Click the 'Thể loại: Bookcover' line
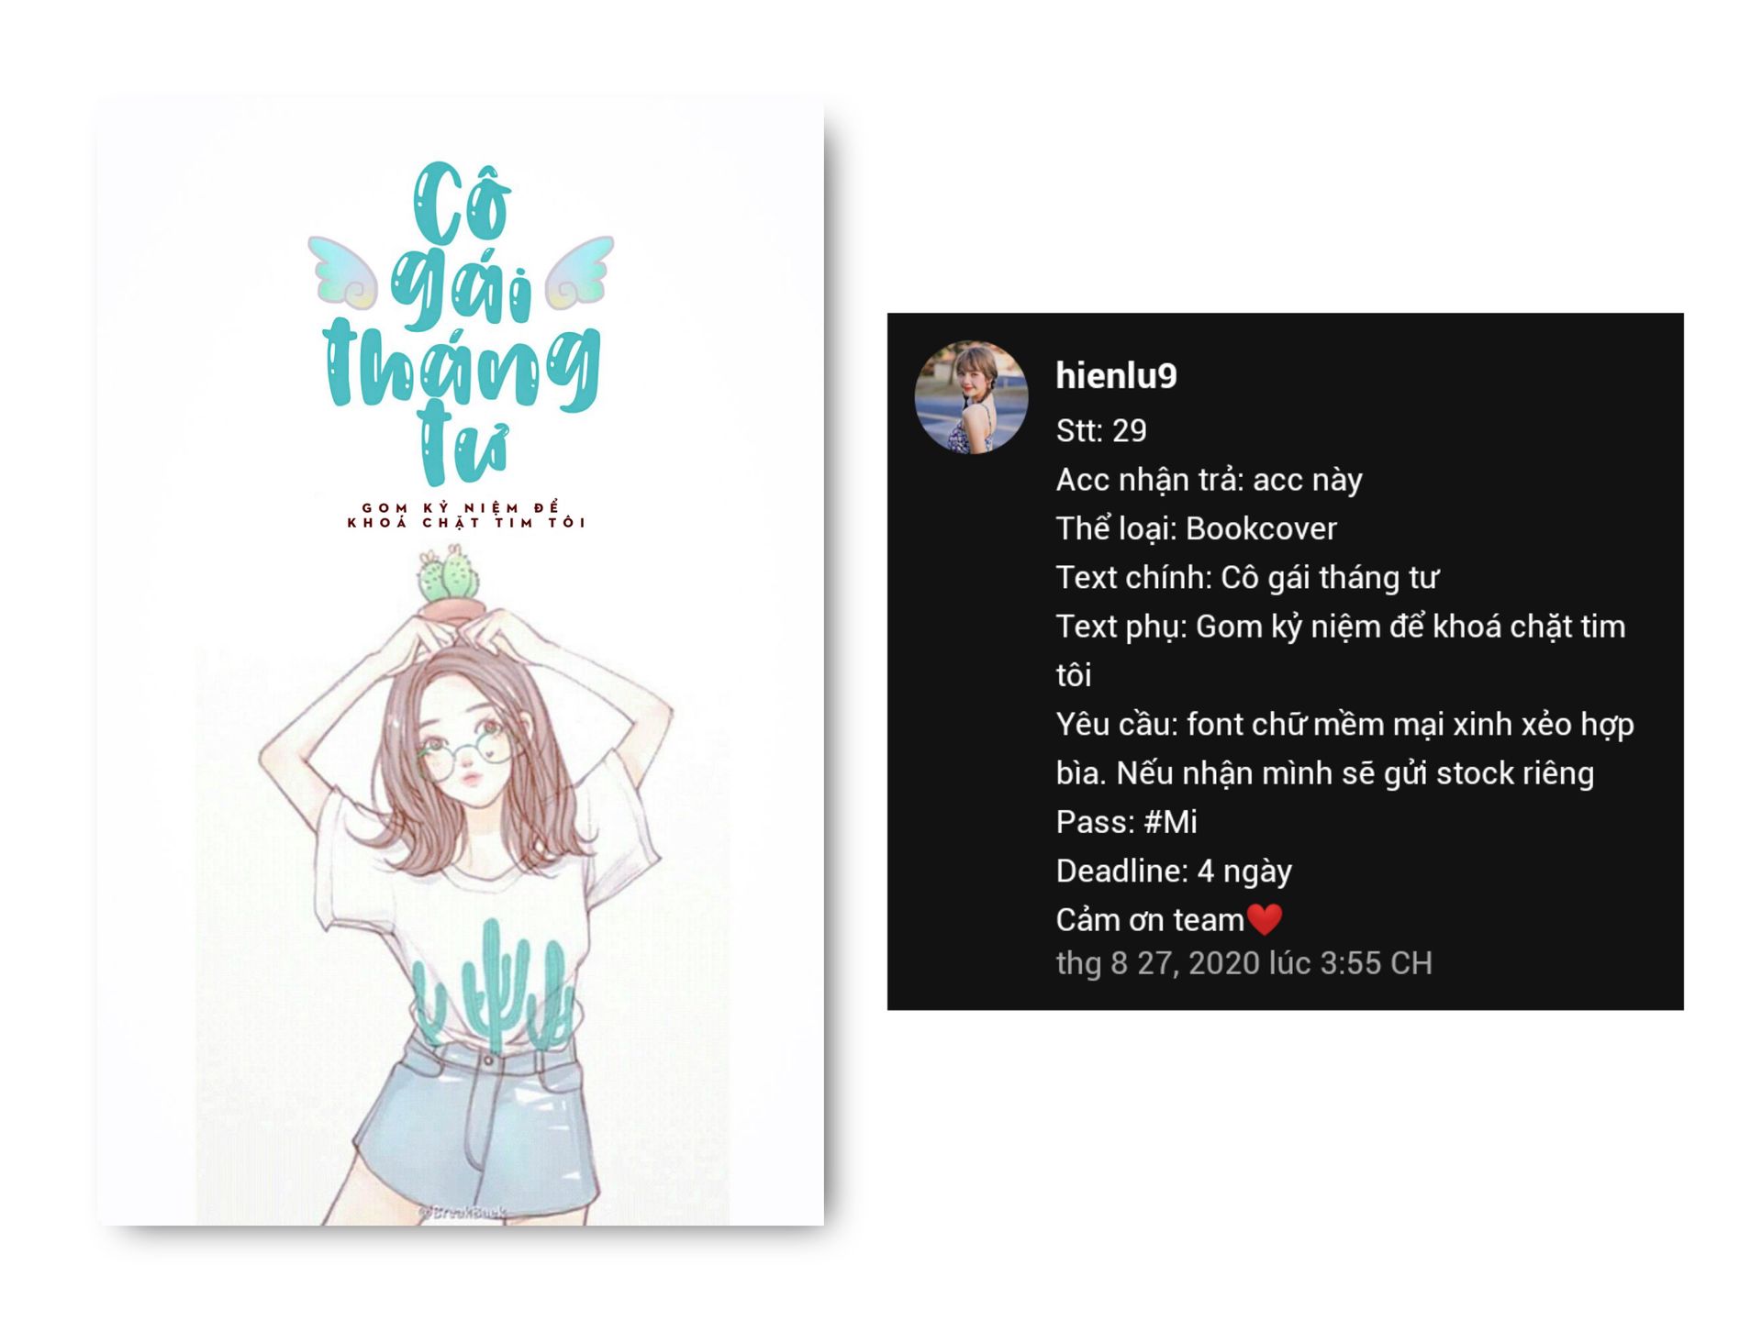Image resolution: width=1762 pixels, height=1321 pixels. [1196, 528]
